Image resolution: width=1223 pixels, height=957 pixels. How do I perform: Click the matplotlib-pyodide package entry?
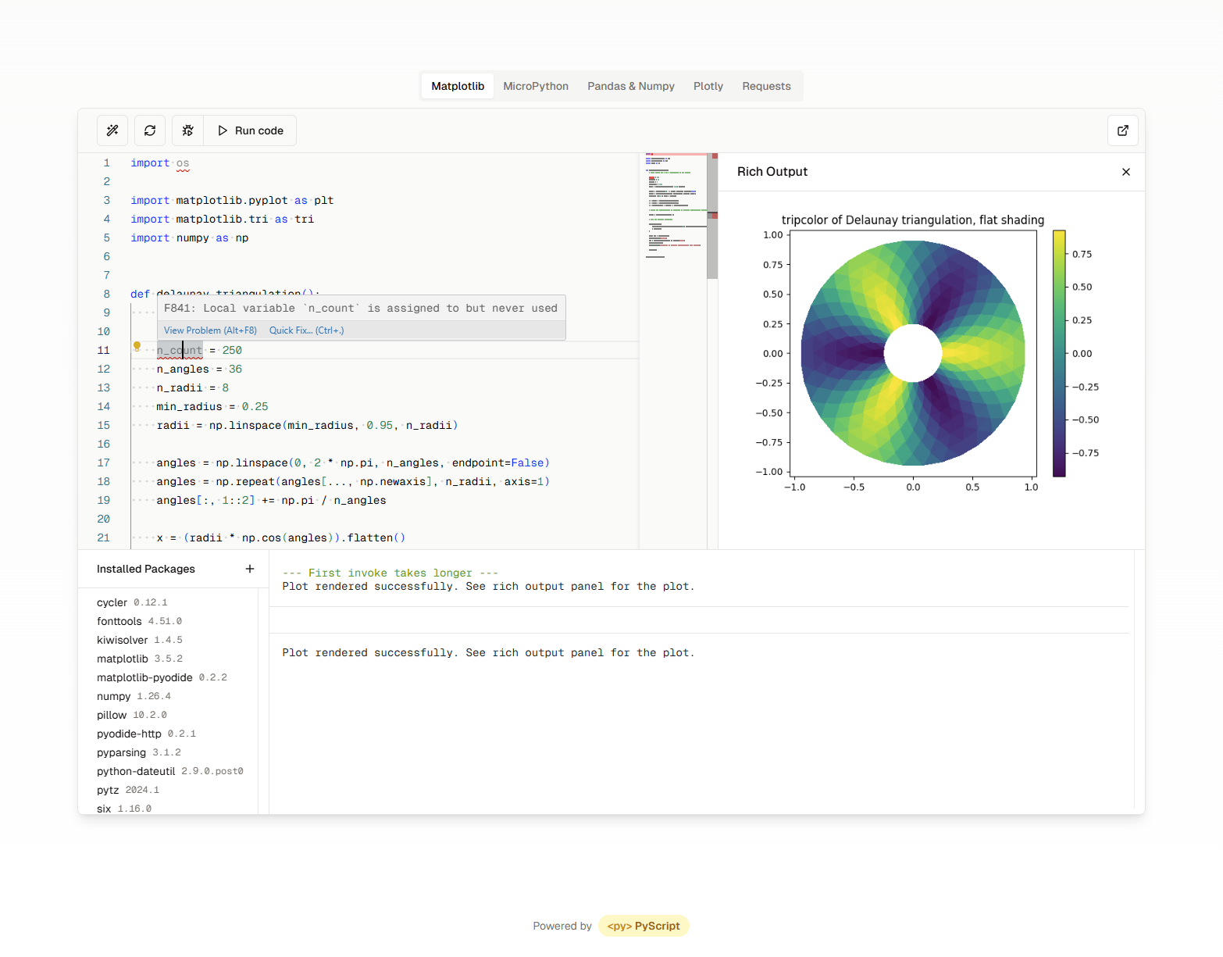pos(144,677)
